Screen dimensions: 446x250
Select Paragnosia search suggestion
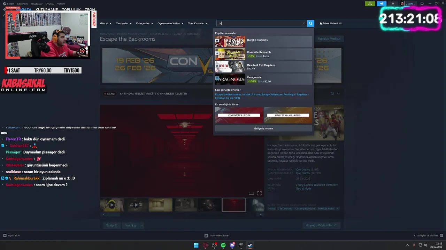click(263, 79)
